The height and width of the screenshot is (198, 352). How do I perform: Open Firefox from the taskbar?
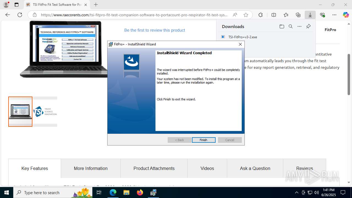tap(140, 193)
